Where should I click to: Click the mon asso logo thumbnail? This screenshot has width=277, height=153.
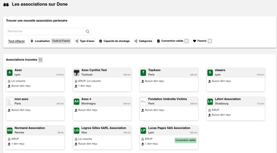pos(10,102)
